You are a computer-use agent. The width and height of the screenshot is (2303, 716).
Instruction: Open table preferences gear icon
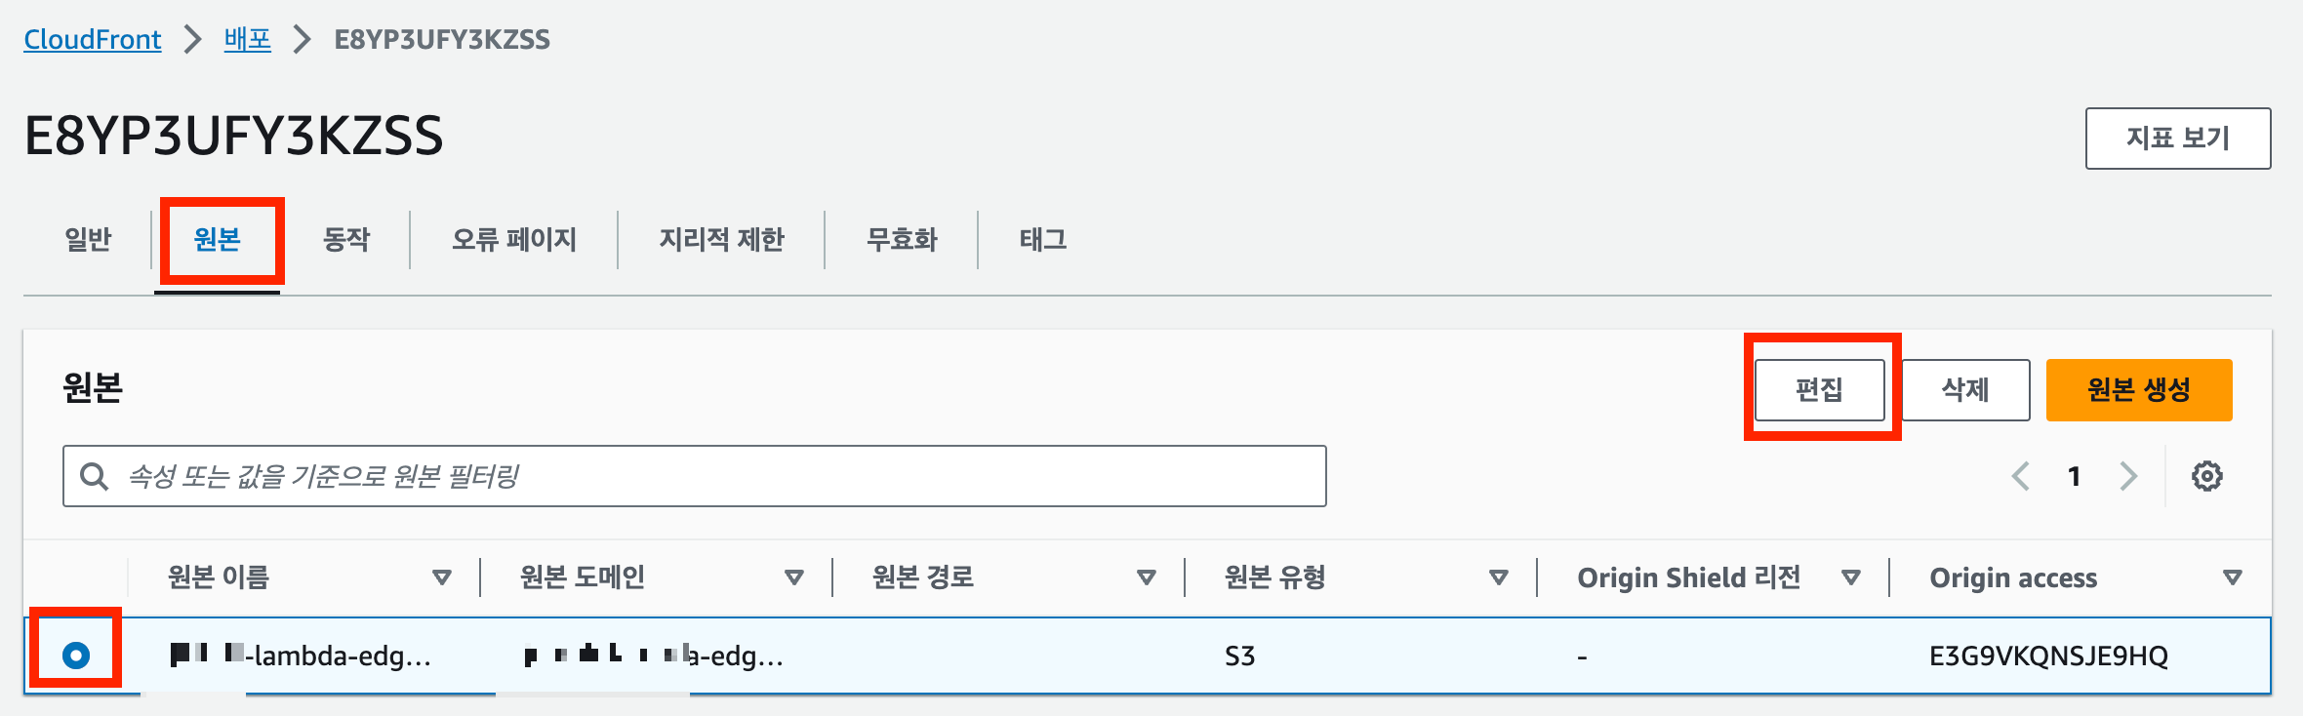click(2206, 476)
